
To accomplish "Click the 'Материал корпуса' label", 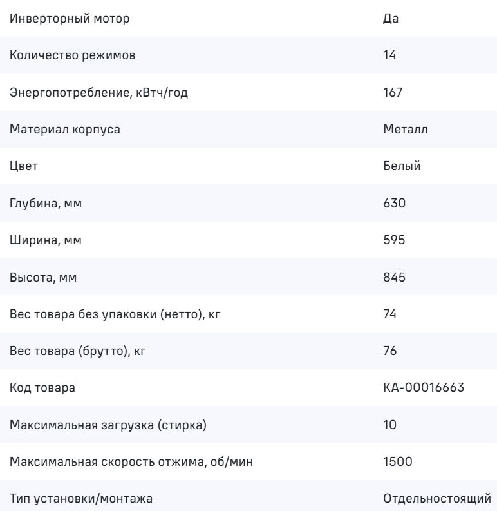I will click(x=65, y=130).
